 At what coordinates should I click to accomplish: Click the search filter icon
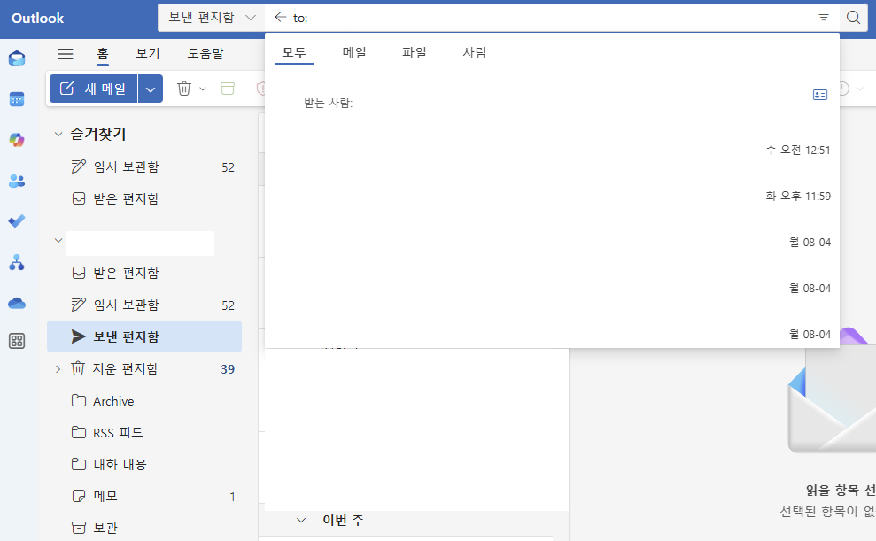(x=824, y=17)
